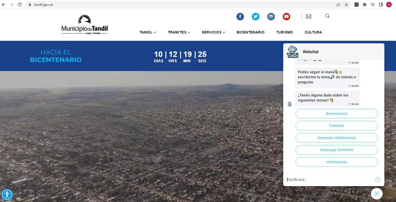Click the Municipio de Tandil logo

(85, 24)
